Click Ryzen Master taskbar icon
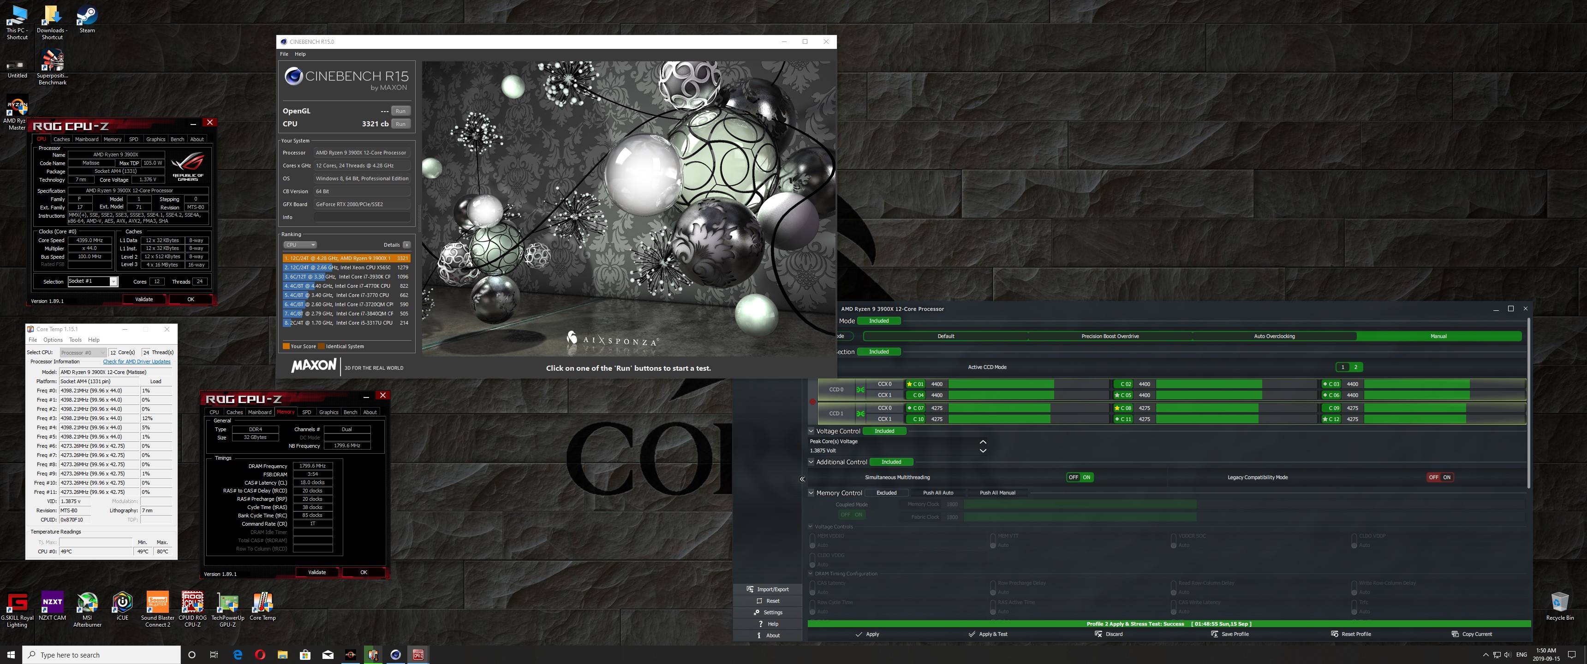 point(351,655)
